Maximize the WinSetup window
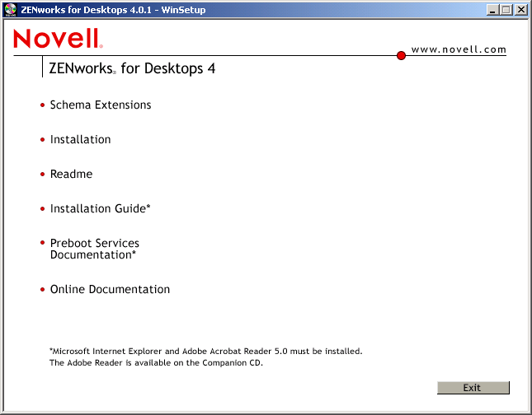The image size is (532, 415). coord(506,10)
